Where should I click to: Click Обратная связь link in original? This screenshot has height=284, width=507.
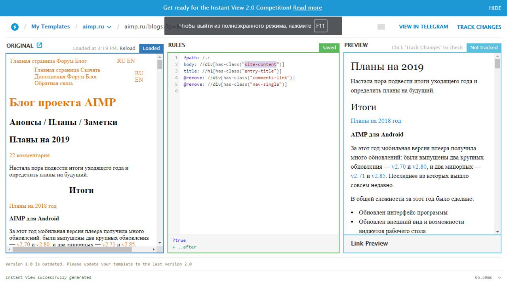[54, 83]
